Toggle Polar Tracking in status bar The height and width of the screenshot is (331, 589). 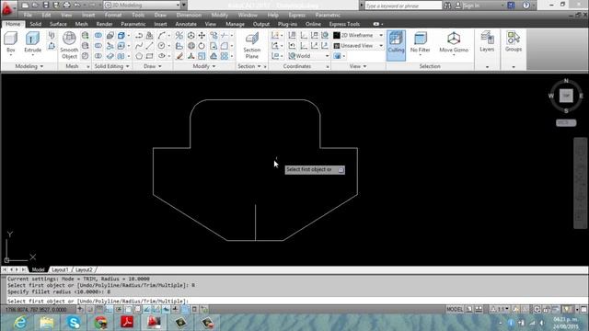pyautogui.click(x=119, y=310)
